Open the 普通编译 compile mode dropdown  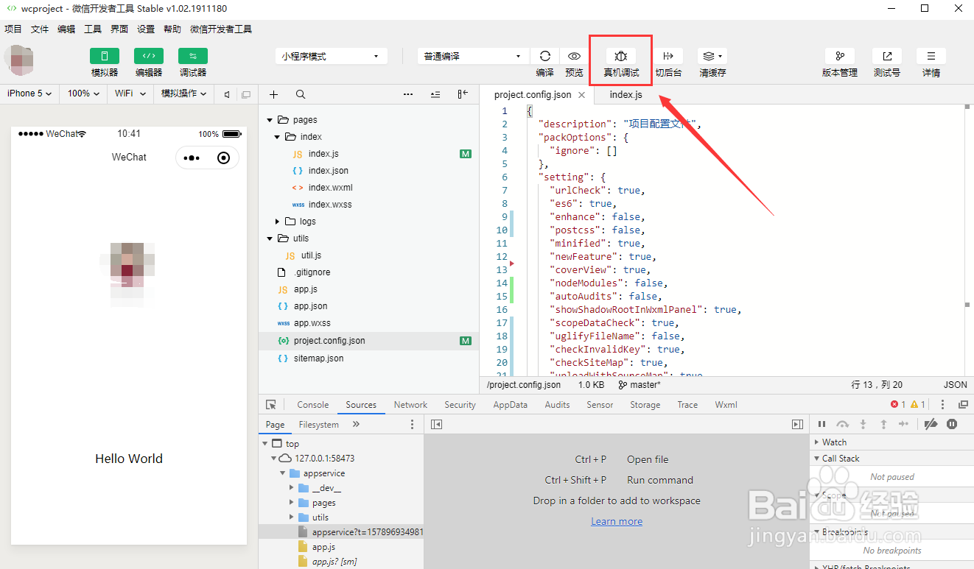[473, 56]
